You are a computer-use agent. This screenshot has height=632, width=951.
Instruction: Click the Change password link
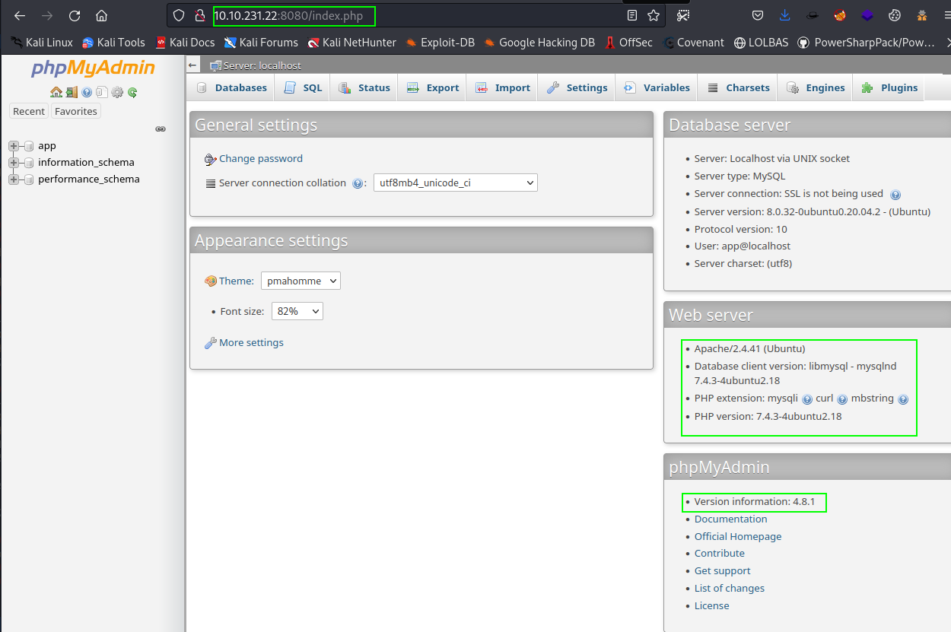click(x=261, y=159)
